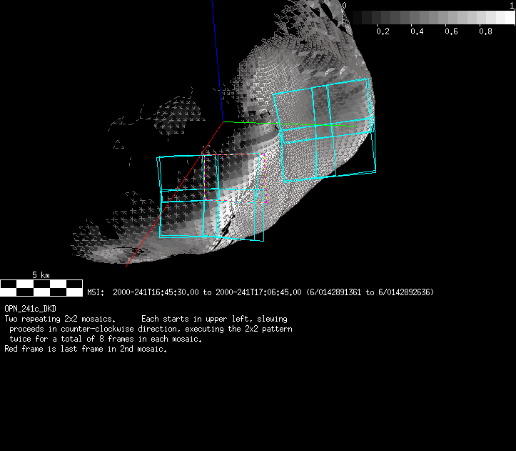
Task: Click the 0.2 tick label on color bar
Action: click(x=383, y=32)
